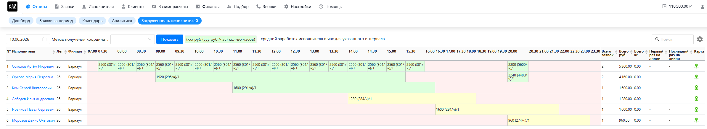Image resolution: width=707 pixels, height=129 pixels.
Task: Show Морозов Денис on the map
Action: 696,120
